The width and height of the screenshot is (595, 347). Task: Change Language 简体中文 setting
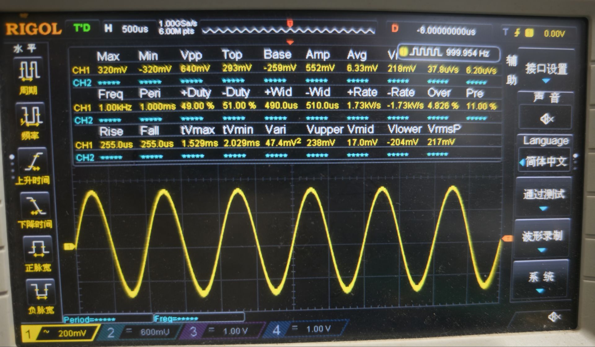545,161
